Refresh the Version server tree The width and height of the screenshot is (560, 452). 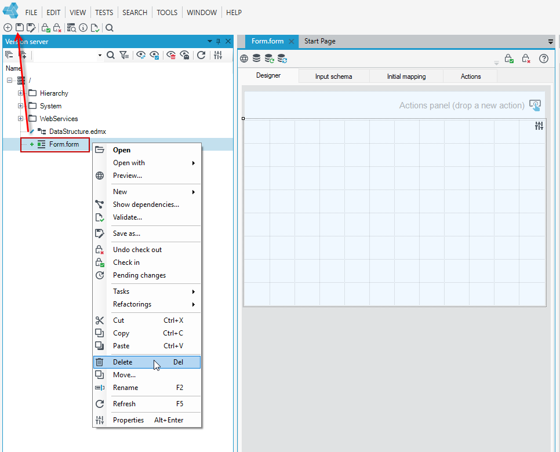[201, 54]
